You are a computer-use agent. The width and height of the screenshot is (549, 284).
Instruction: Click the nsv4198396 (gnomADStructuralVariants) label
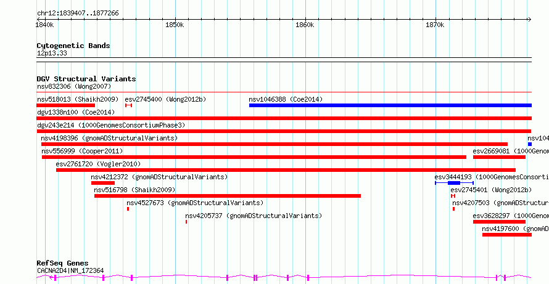tap(109, 138)
